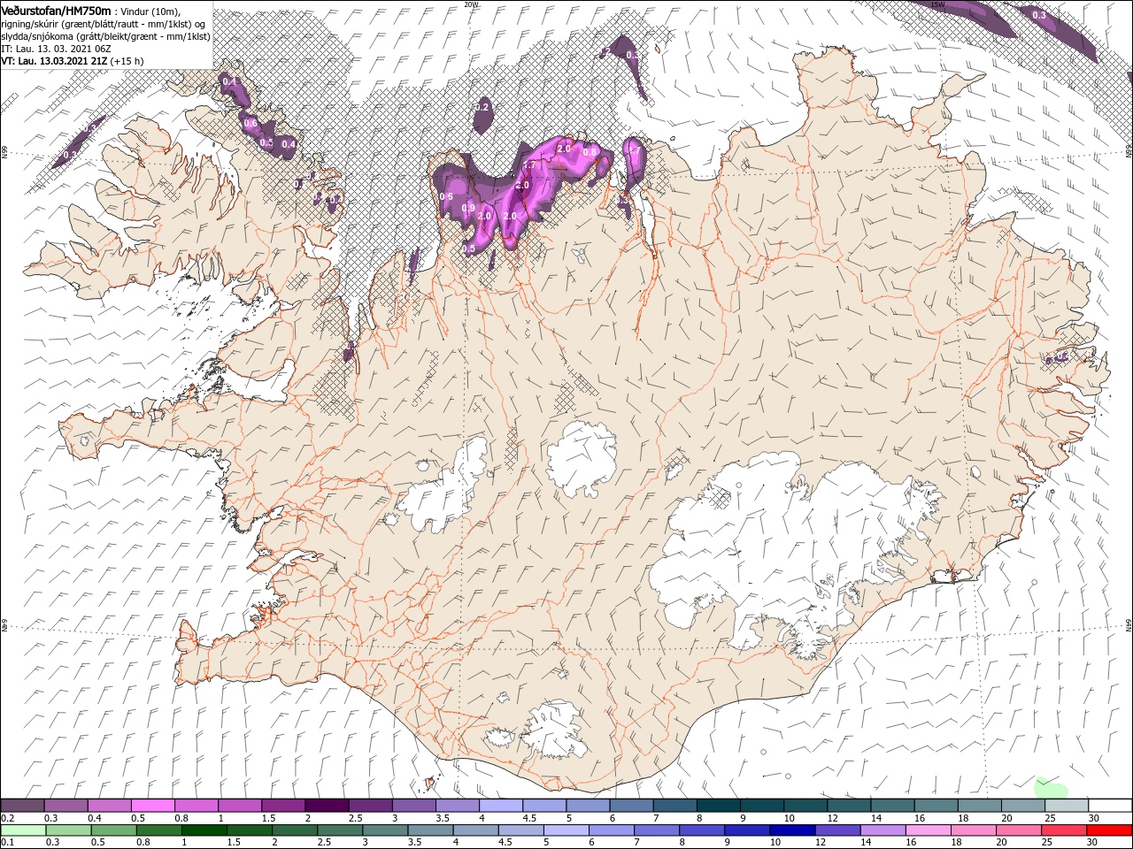Viewport: 1133px width, 849px height.
Task: Pick the dark mauve 0.2 swatch in snow scale
Action: (x=22, y=806)
